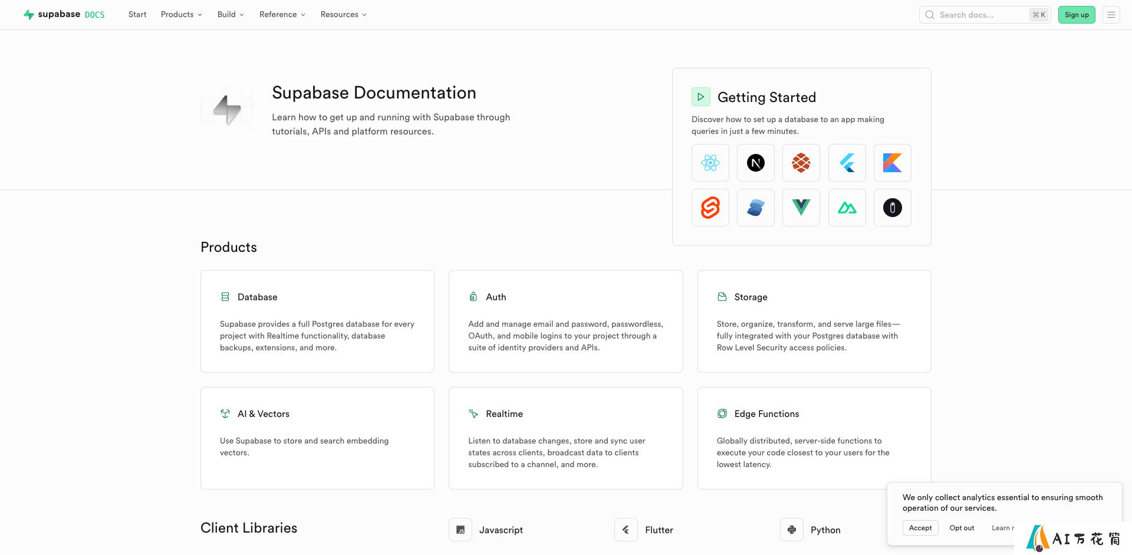The height and width of the screenshot is (555, 1132).
Task: Click the large Supabase bolt hero image
Action: [x=227, y=109]
